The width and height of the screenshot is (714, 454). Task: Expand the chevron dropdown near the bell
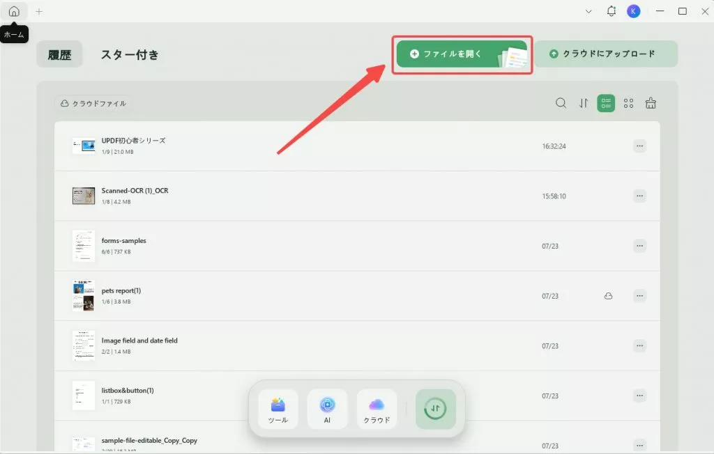click(x=589, y=11)
